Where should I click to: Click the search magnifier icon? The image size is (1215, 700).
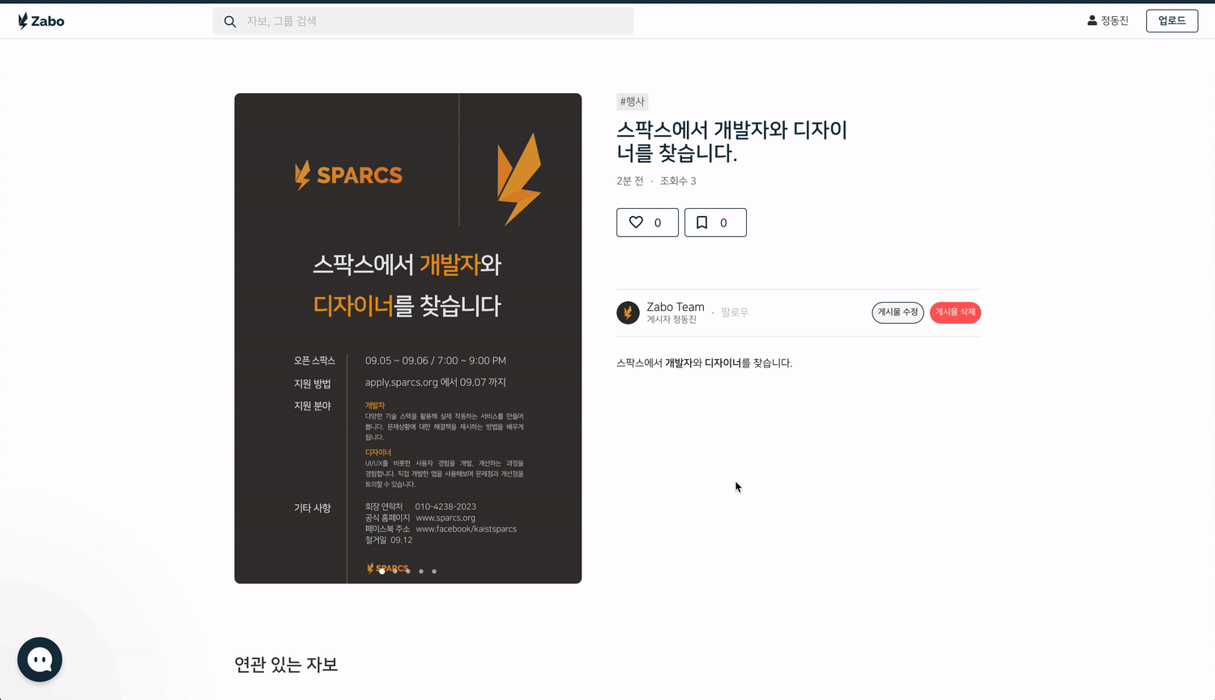[230, 22]
